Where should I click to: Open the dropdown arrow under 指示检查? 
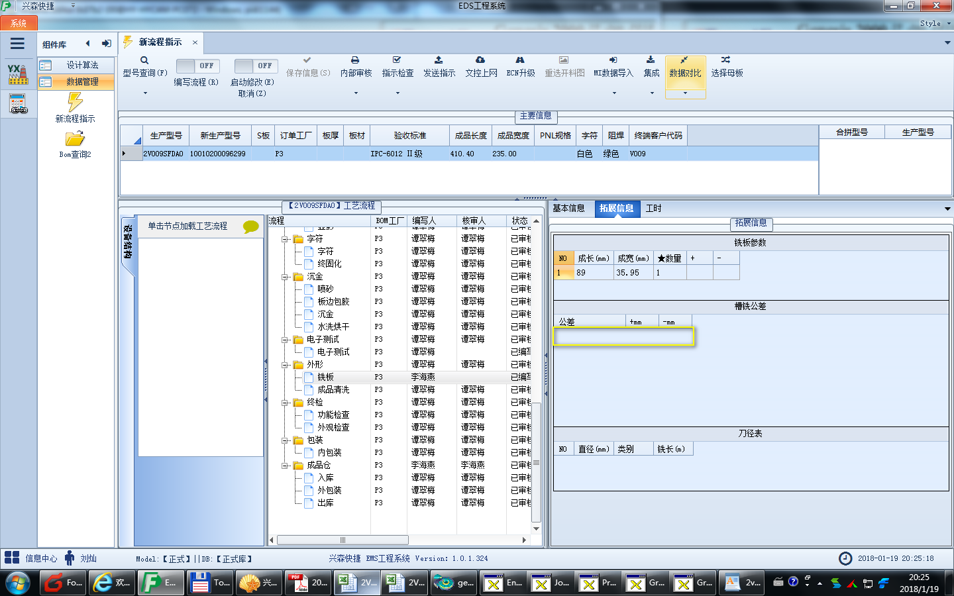click(397, 93)
